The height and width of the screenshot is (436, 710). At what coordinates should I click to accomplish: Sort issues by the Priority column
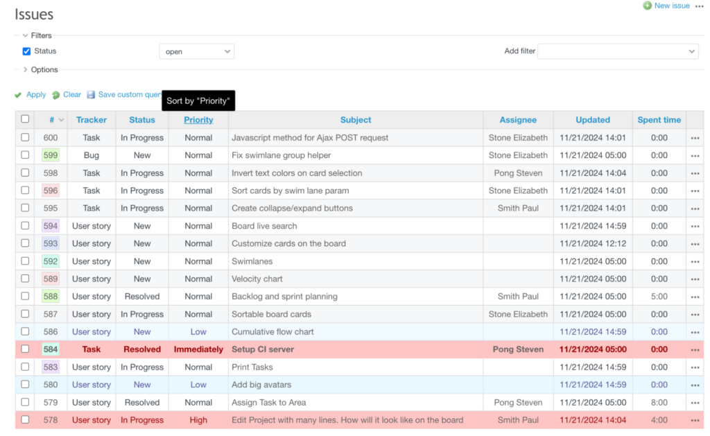pyautogui.click(x=198, y=119)
